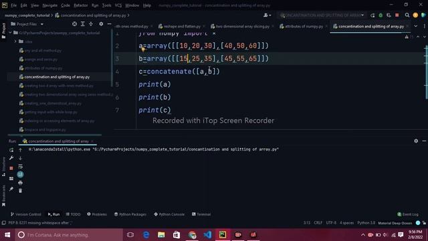Open the Refactor menu
Screen dimensions: 428x241
pyautogui.click(x=81, y=5)
